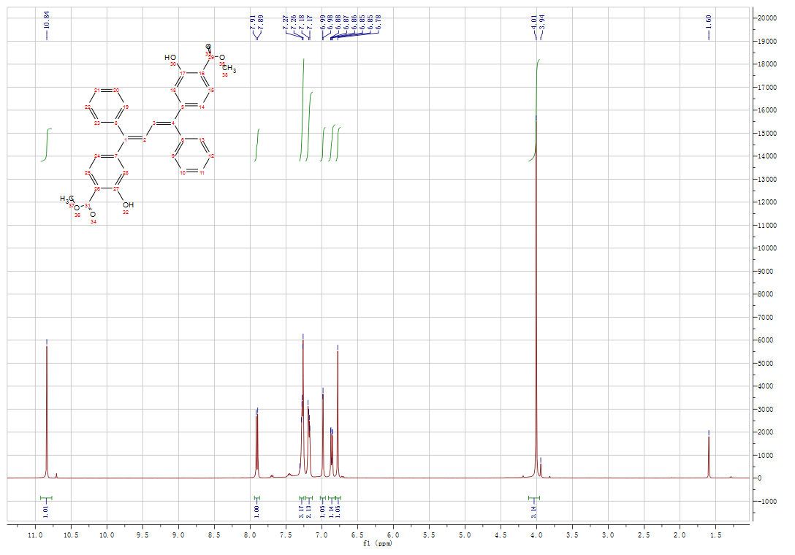Image resolution: width=795 pixels, height=555 pixels.
Task: Click the -1000 intensity axis label
Action: tap(767, 501)
